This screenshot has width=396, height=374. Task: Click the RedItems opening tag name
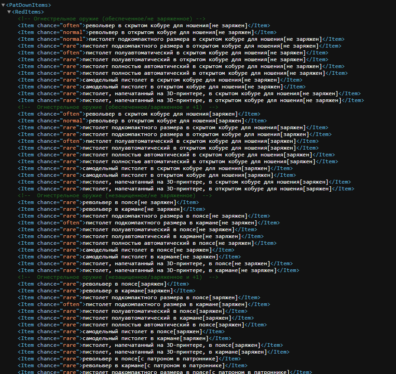click(29, 12)
